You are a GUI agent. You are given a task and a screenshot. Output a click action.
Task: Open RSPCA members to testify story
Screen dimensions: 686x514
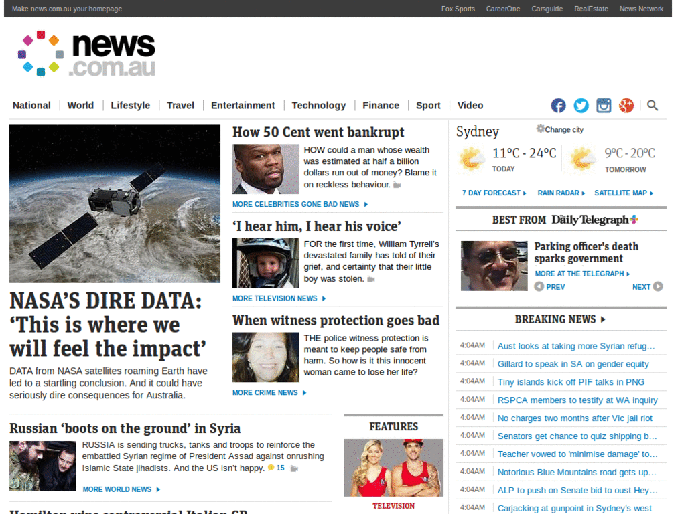point(577,400)
